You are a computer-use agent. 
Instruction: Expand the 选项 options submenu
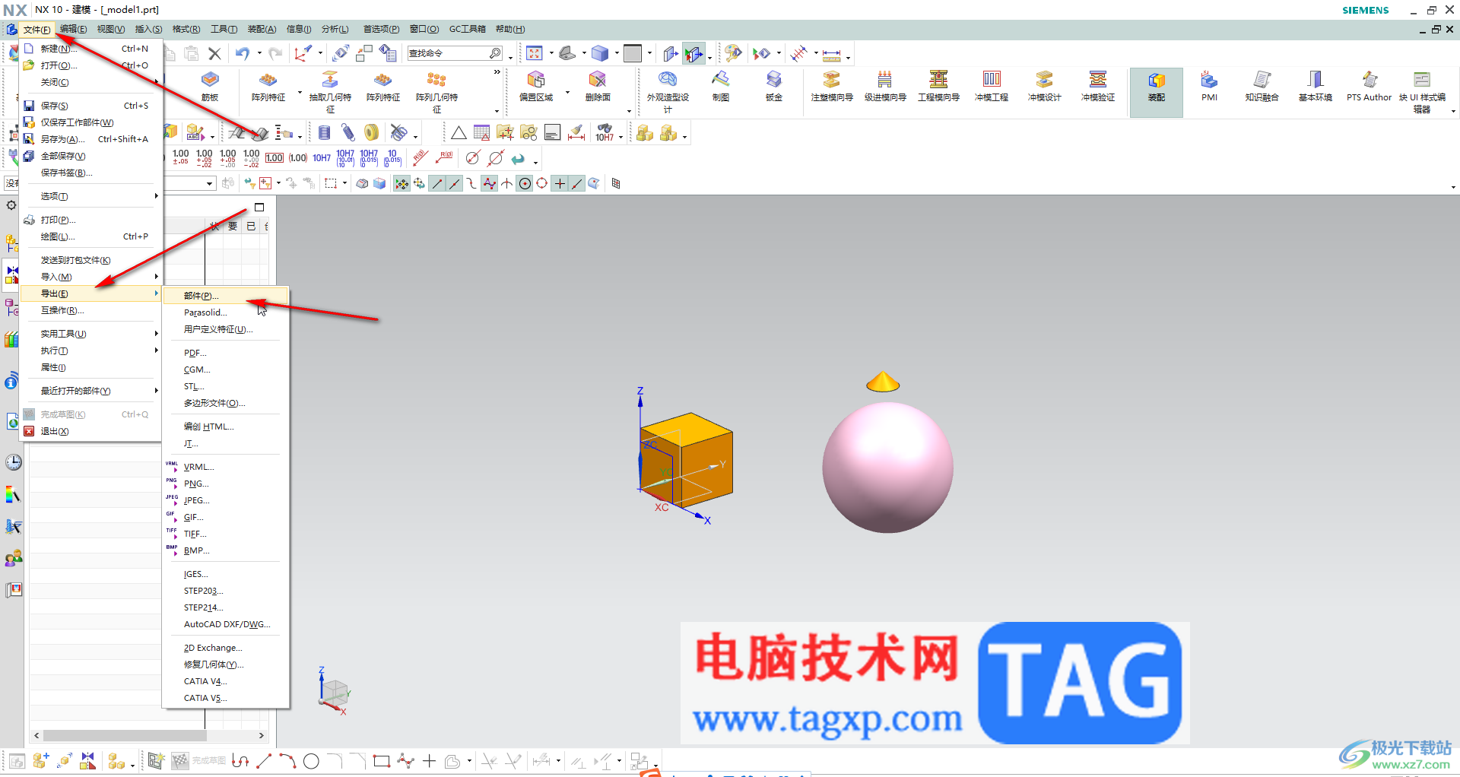click(x=91, y=196)
